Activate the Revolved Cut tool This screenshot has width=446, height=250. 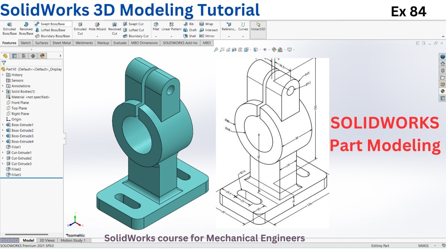point(115,29)
